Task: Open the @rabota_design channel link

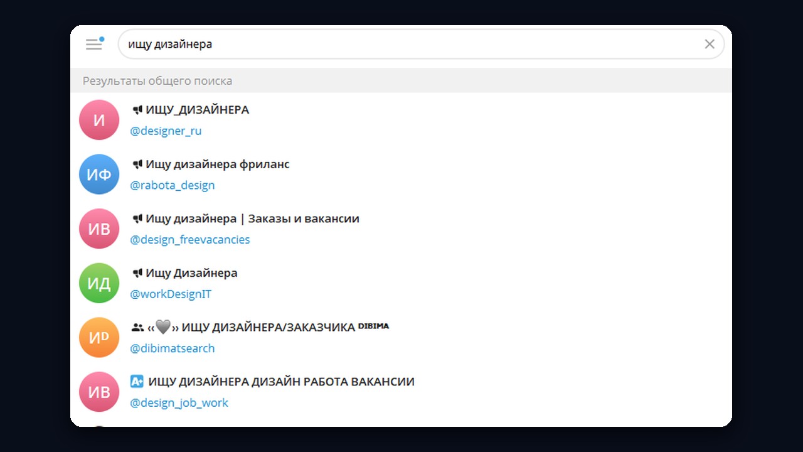Action: [x=173, y=185]
